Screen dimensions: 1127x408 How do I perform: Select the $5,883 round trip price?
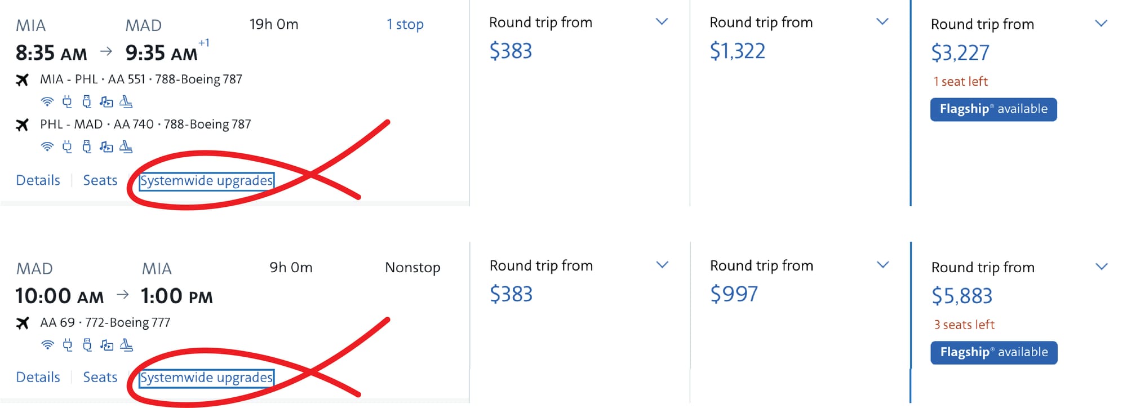[962, 296]
